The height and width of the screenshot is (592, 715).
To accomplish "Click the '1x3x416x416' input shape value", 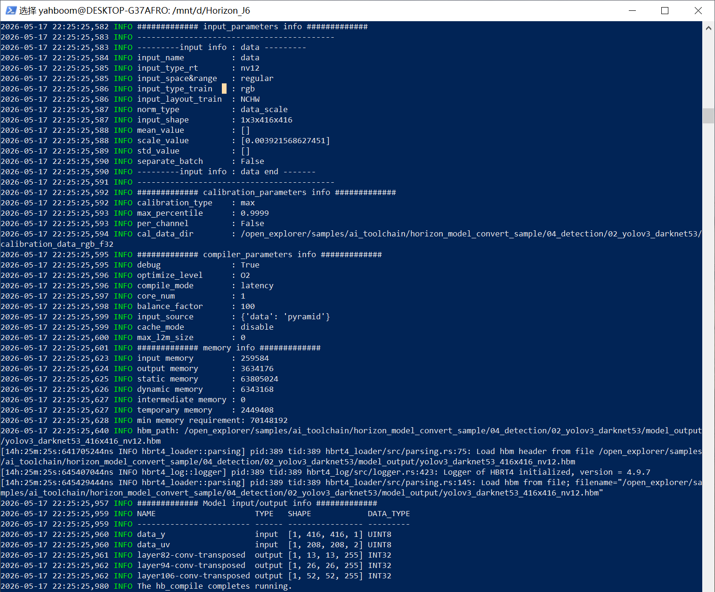I will (267, 120).
